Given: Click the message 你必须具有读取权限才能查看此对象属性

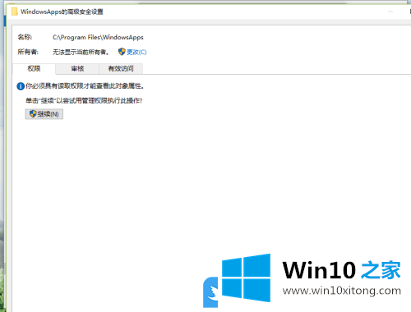Looking at the screenshot, I should [85, 86].
